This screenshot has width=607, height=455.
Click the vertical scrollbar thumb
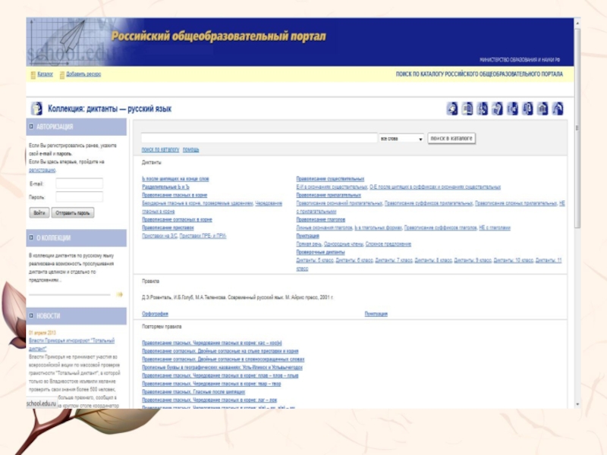[x=577, y=128]
